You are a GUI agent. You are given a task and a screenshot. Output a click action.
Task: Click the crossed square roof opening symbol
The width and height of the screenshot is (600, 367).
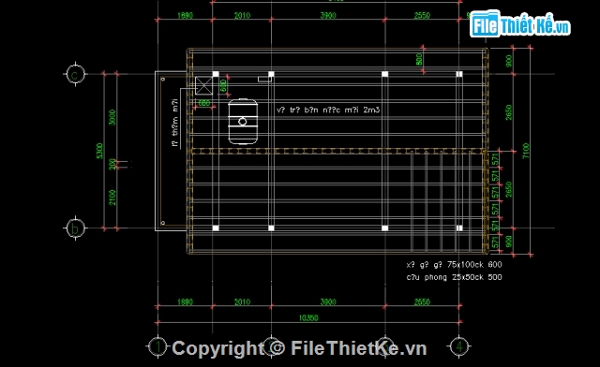coord(203,85)
